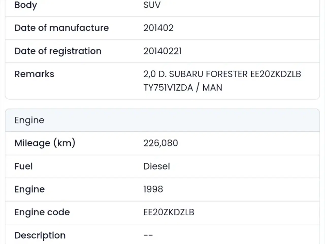
Task: Select the registration date value 20140221
Action: click(162, 51)
